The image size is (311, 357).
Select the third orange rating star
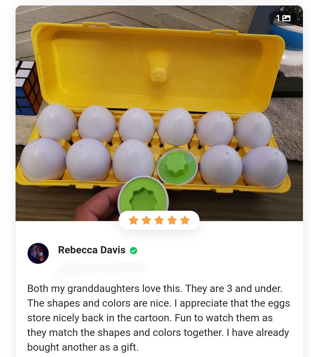pos(159,221)
